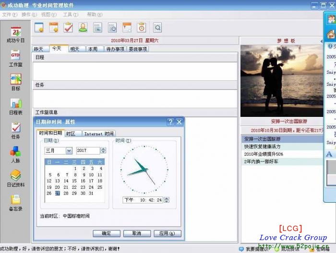Open the 帮助 menu
Viewport: 336px width, 253px height.
click(x=95, y=14)
